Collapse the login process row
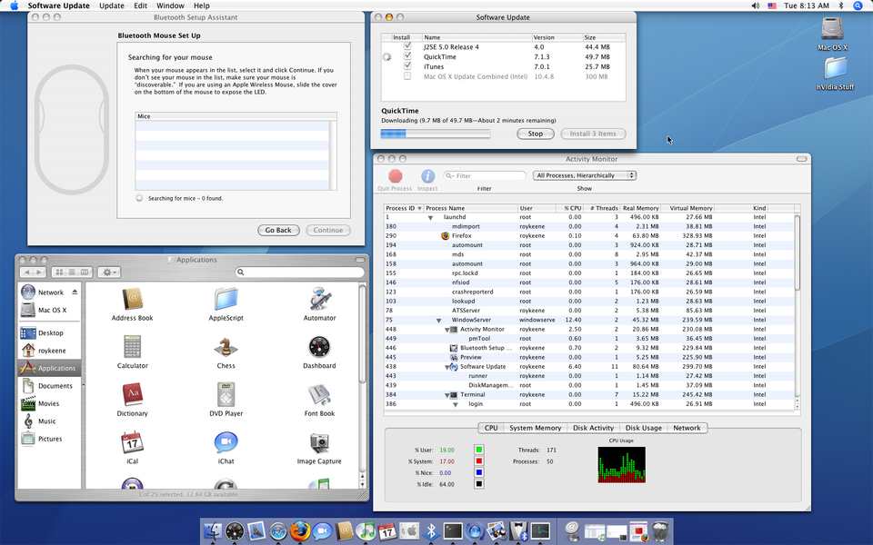Image resolution: width=873 pixels, height=545 pixels. click(x=456, y=405)
